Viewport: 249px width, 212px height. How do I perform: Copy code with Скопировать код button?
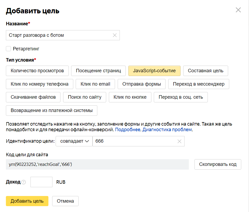(218, 164)
